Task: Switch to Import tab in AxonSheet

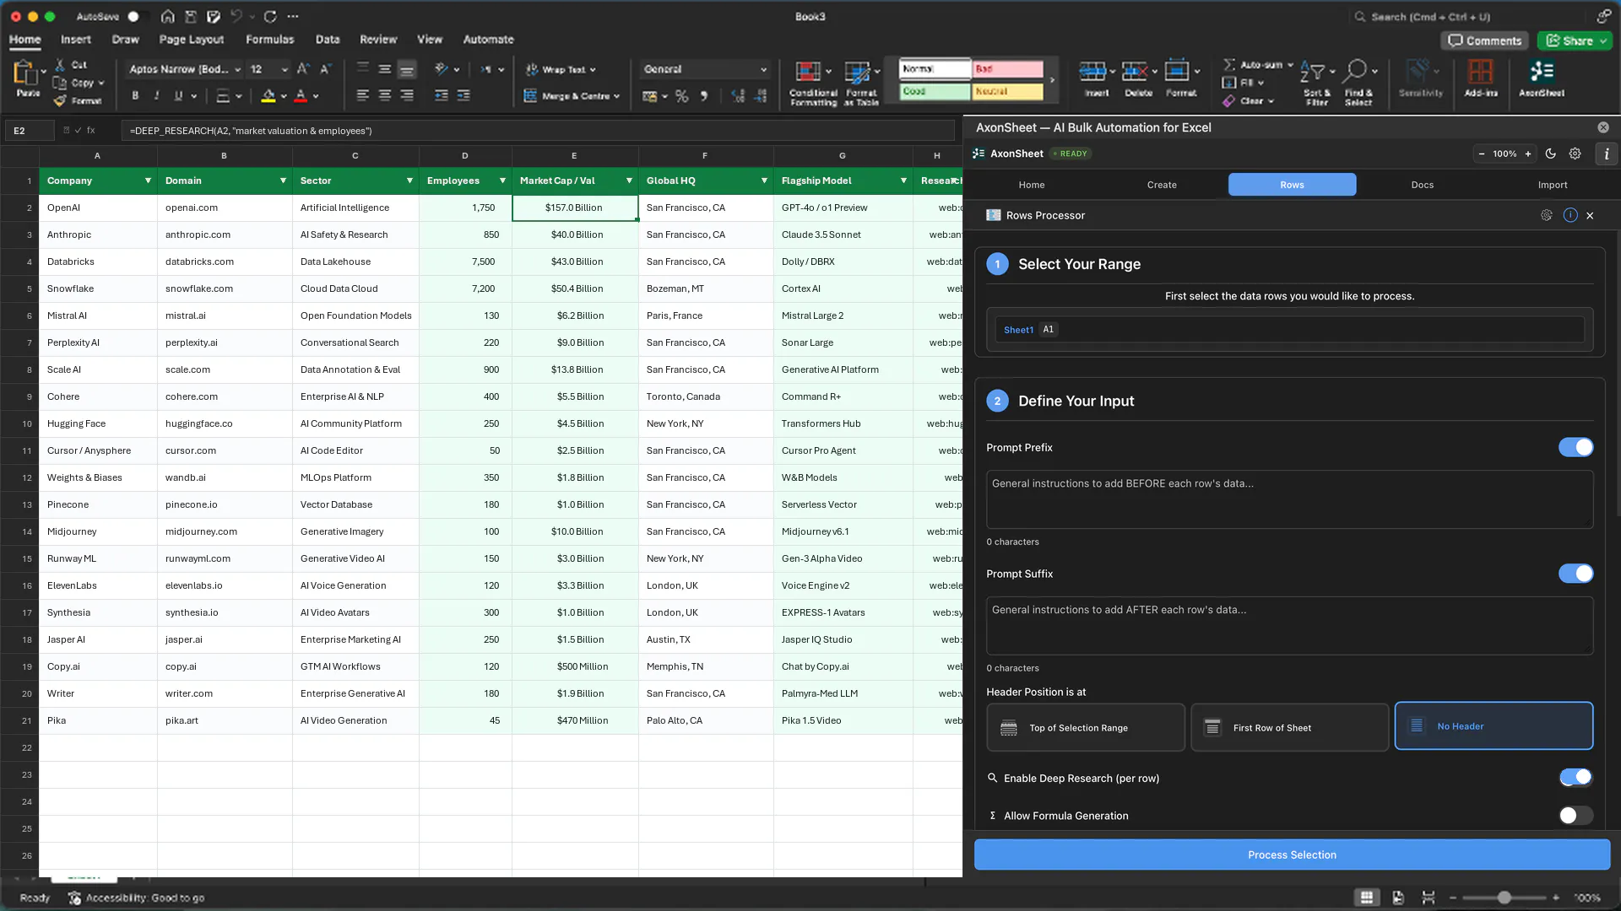Action: 1553,185
